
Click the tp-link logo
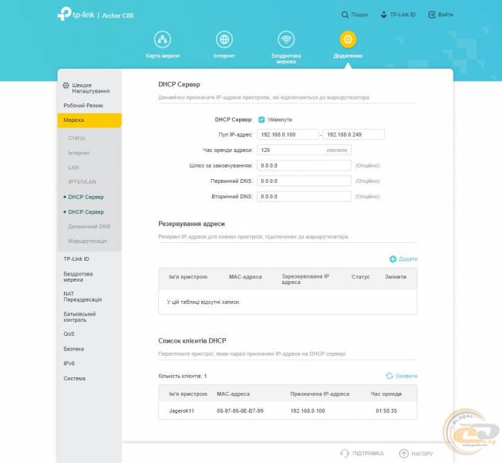[76, 14]
